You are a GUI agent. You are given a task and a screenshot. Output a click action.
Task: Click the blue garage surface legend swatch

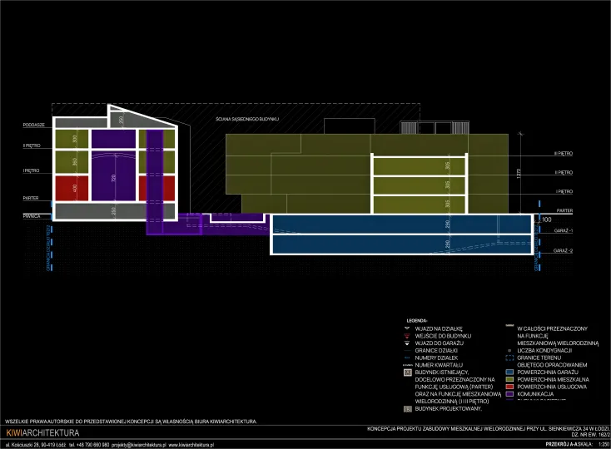point(509,373)
